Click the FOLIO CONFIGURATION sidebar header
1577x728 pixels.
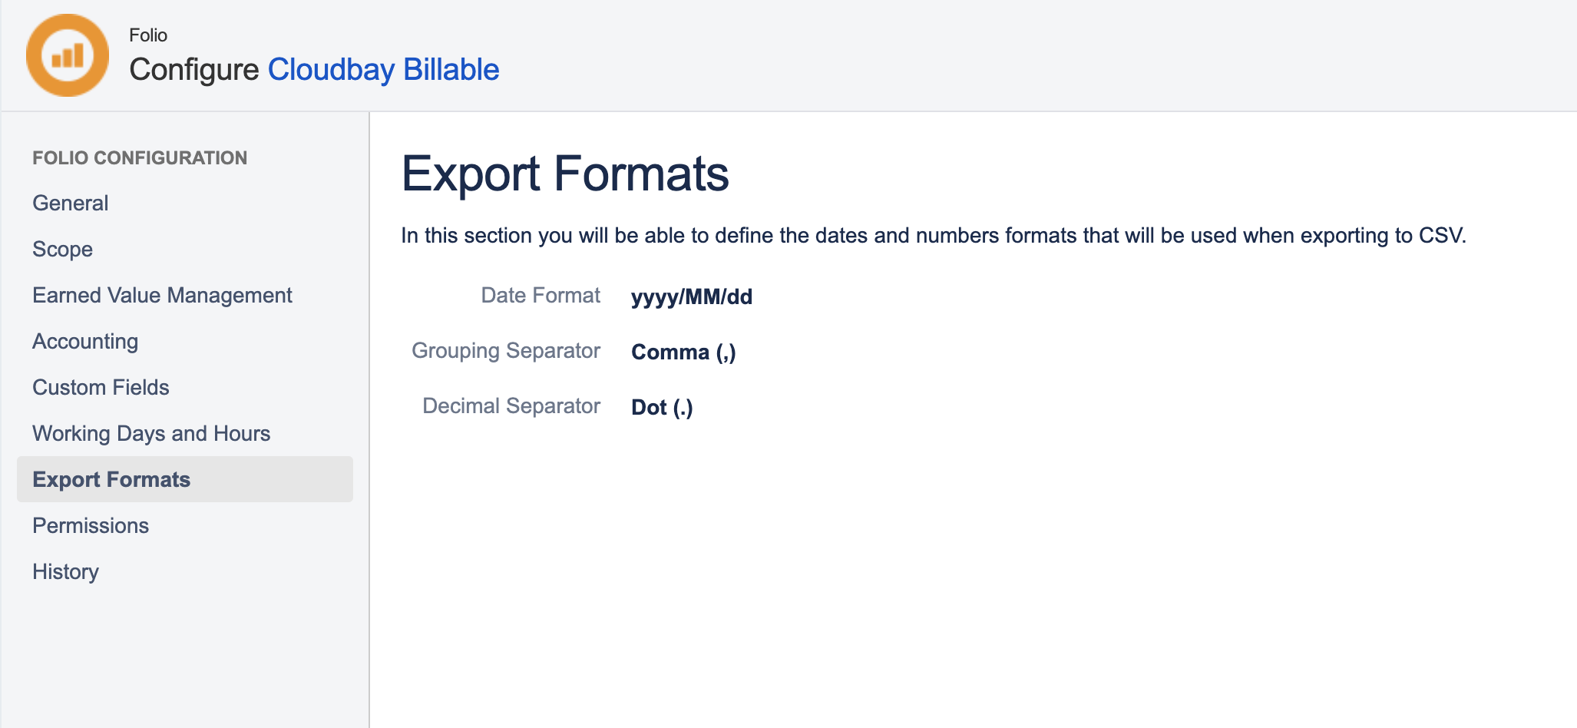139,157
